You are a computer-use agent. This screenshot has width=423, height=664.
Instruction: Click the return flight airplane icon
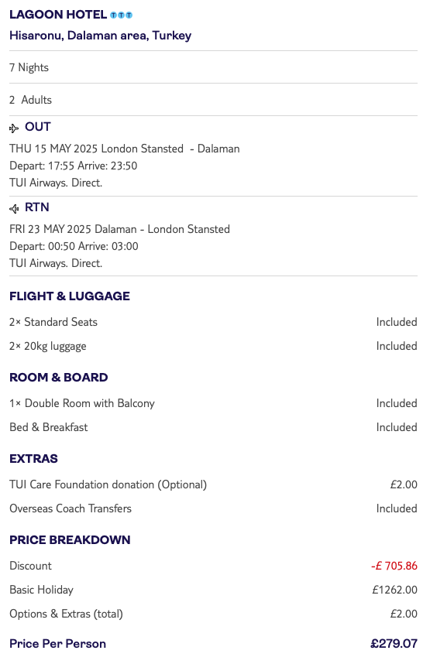(14, 208)
